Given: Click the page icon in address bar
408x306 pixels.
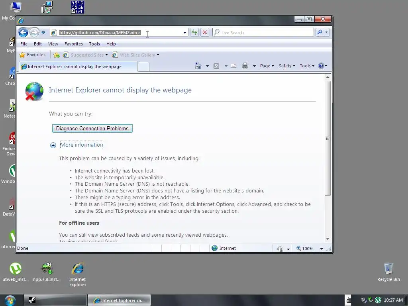Looking at the screenshot, I should tap(54, 33).
